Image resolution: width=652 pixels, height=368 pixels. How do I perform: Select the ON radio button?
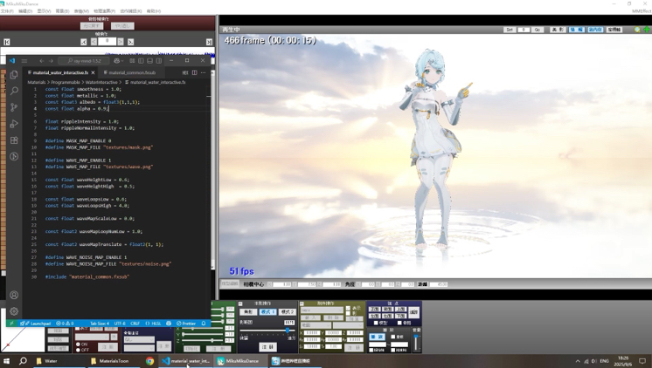tap(78, 344)
